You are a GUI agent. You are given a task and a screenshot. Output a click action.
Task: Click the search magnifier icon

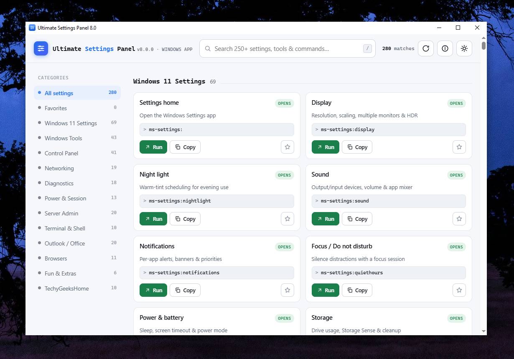click(208, 49)
